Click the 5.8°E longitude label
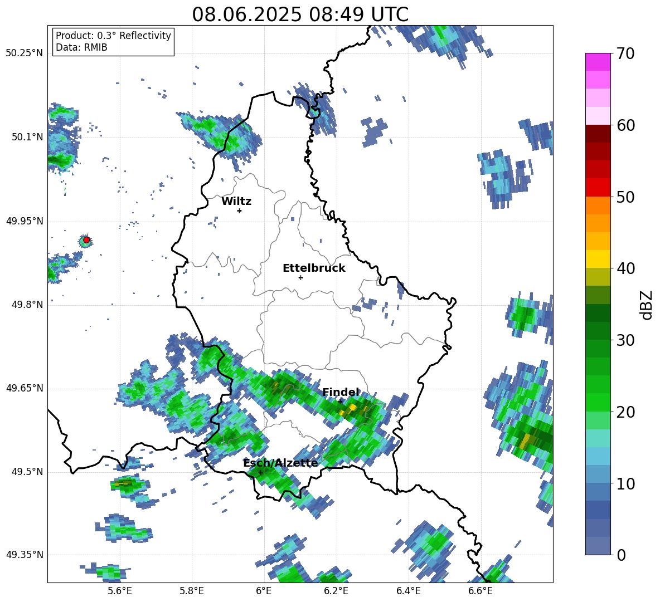Image resolution: width=660 pixels, height=602 pixels. (x=192, y=591)
